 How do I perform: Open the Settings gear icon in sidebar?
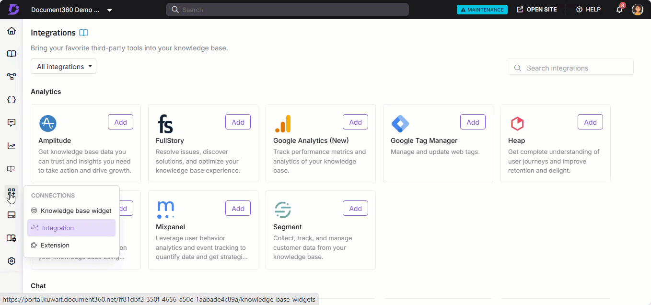click(x=12, y=261)
